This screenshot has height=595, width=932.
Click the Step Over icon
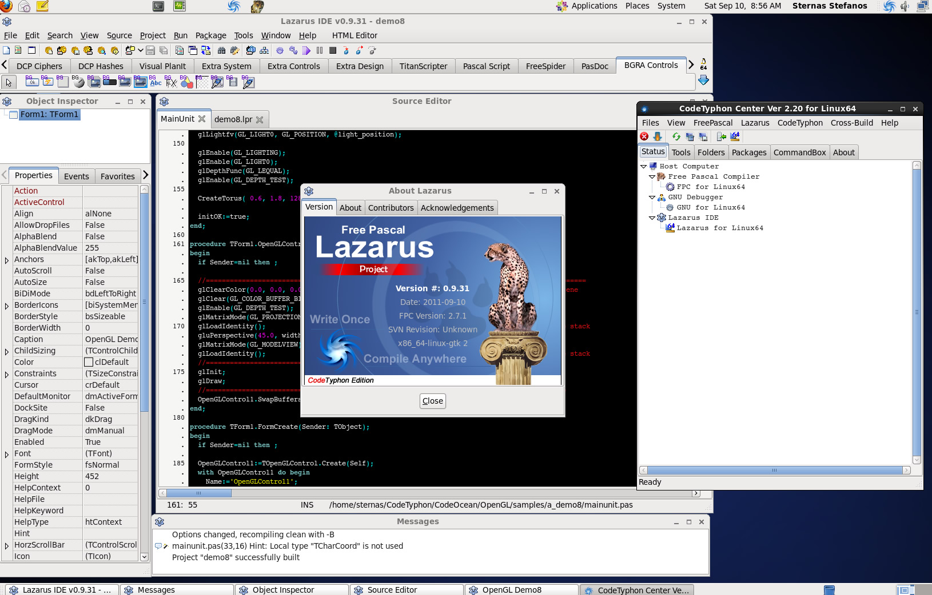(x=359, y=50)
